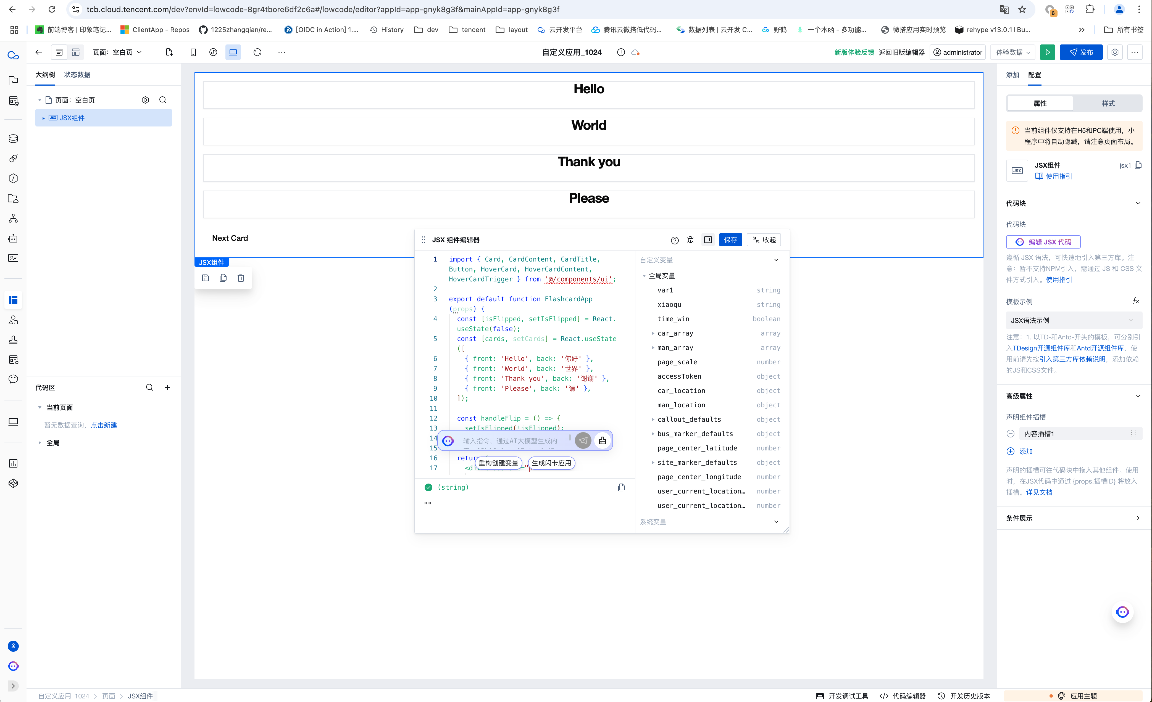Expand the car_array variable

pos(653,333)
